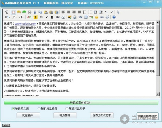Paste as plain text icon
Image resolution: width=162 pixels, height=128 pixels.
coord(51,12)
